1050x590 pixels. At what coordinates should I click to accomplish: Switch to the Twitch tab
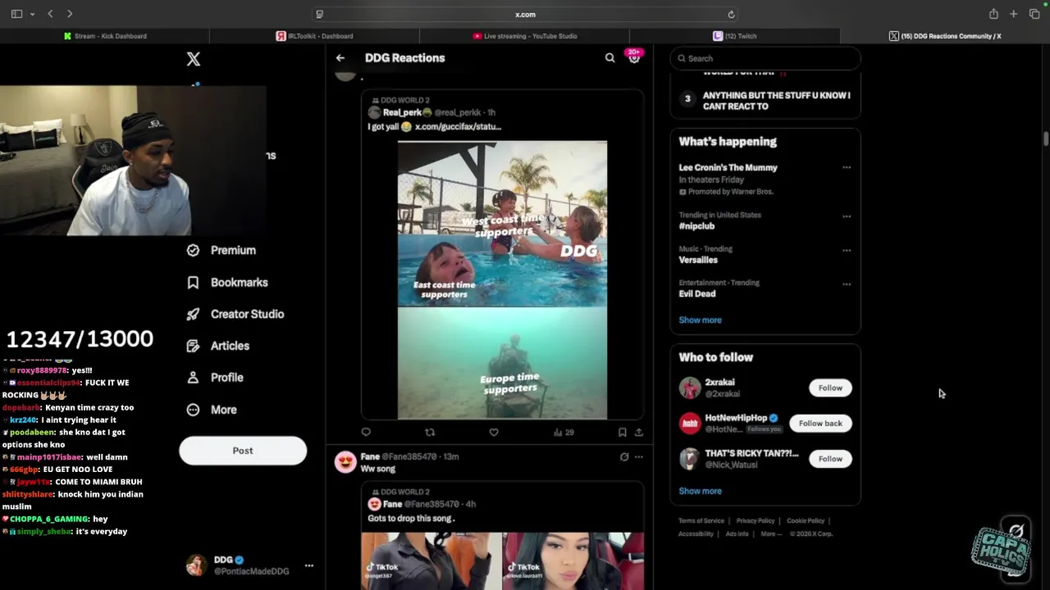point(735,36)
